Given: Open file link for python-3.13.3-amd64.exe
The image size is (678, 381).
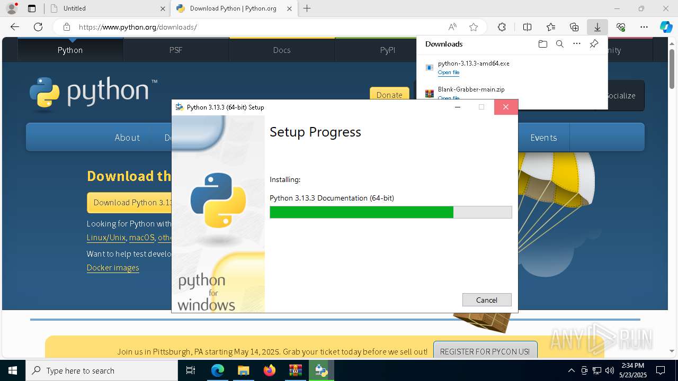Looking at the screenshot, I should coord(449,72).
